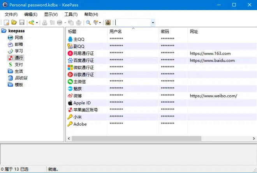Image resolution: width=257 pixels, height=173 pixels.
Task: Lock workspace with the padlock icon
Action: click(108, 23)
